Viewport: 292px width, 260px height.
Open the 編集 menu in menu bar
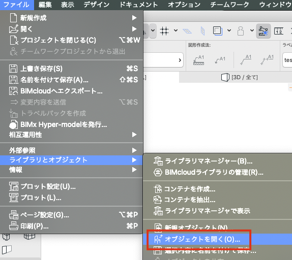(x=45, y=5)
